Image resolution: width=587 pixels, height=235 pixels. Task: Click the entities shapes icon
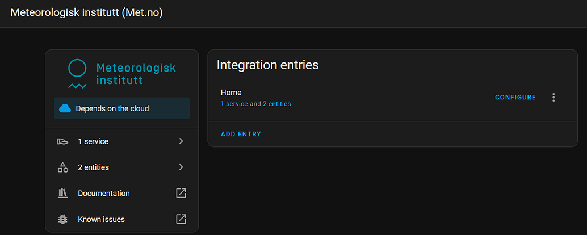(63, 167)
